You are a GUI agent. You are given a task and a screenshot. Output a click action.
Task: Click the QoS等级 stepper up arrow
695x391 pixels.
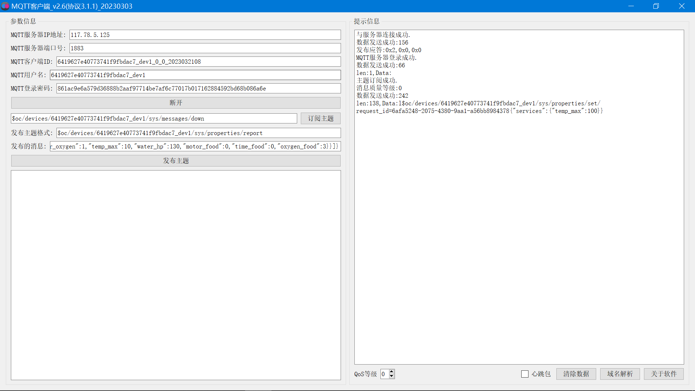pos(391,371)
